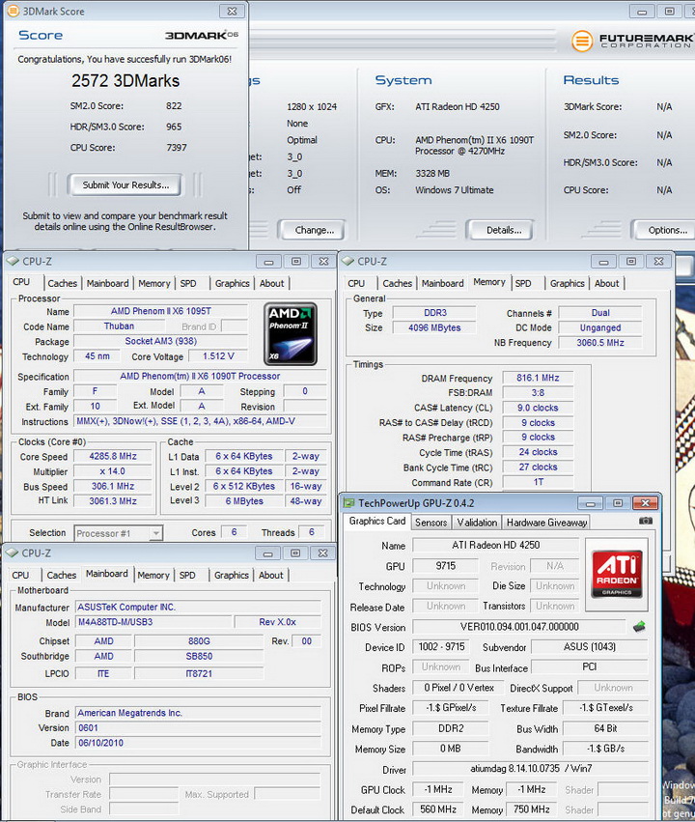
Task: Open SPD tab in CPU-Z Memory window
Action: 522,283
